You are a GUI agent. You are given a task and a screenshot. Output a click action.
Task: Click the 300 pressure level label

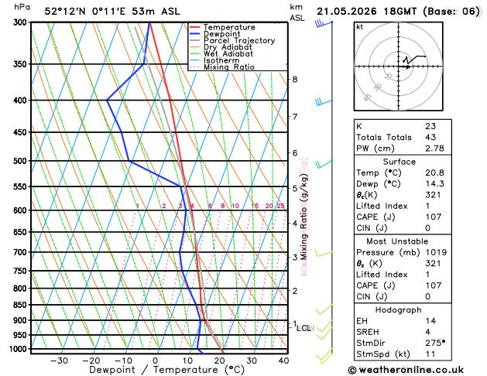click(x=22, y=22)
